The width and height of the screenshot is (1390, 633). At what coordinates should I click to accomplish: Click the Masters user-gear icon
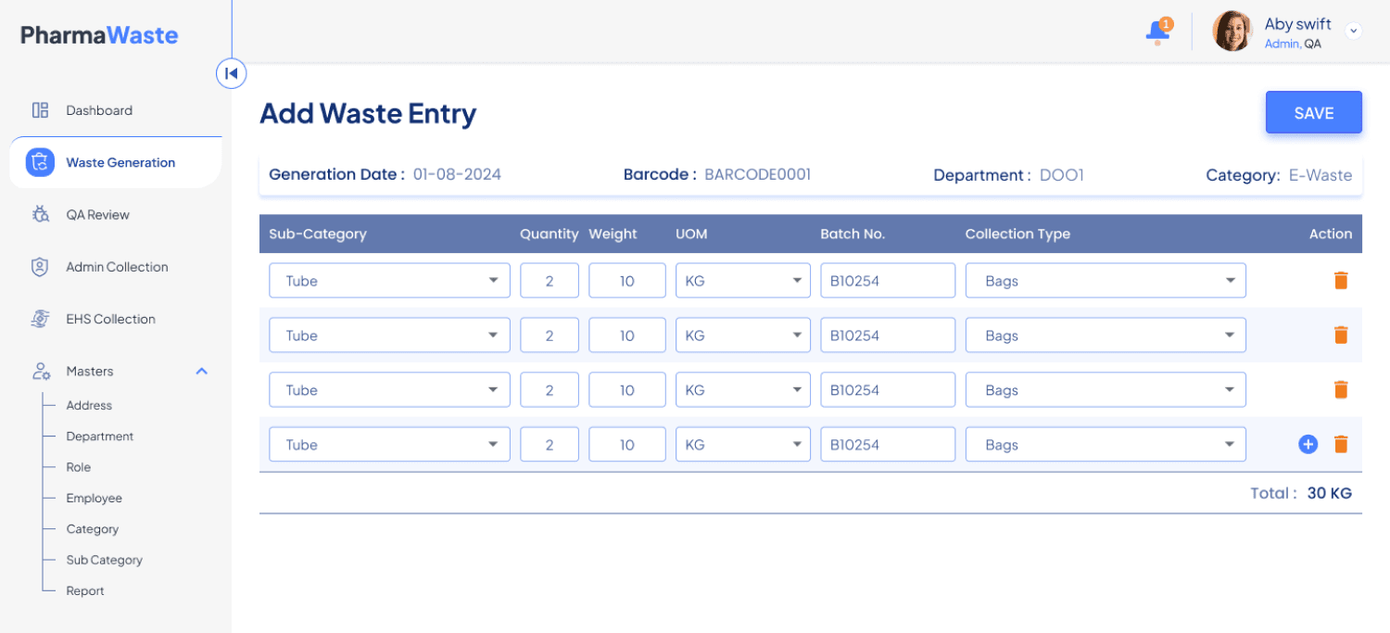(40, 371)
